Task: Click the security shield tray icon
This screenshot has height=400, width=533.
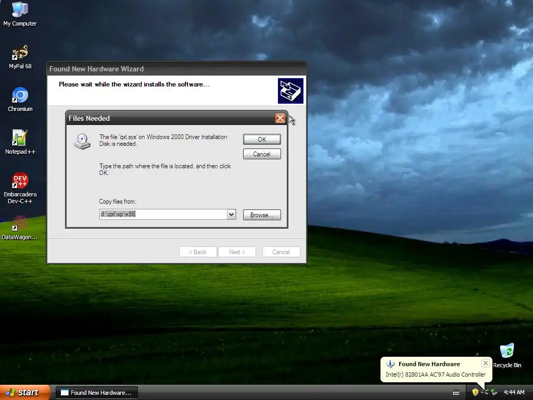Action: point(475,392)
